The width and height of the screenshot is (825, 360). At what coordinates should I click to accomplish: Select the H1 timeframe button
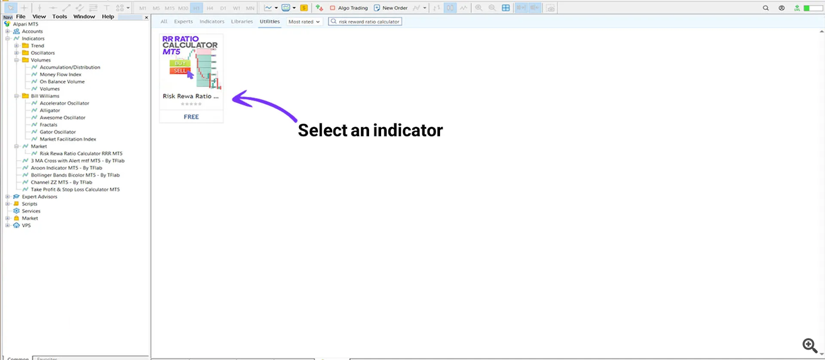point(196,8)
